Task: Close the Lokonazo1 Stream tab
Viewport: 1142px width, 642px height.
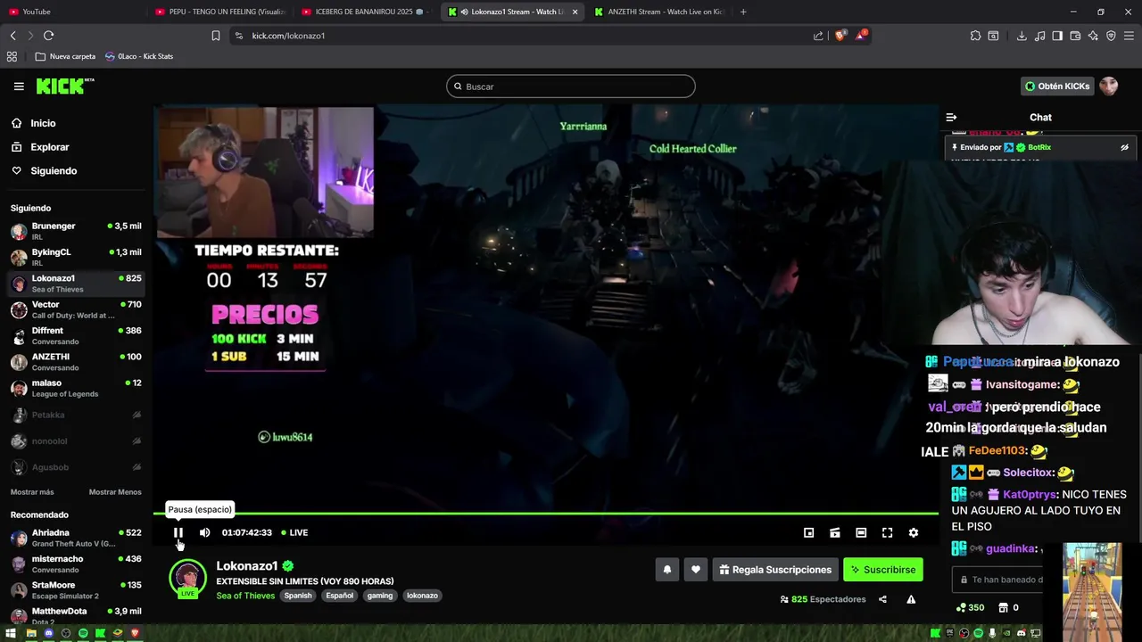Action: pyautogui.click(x=575, y=12)
